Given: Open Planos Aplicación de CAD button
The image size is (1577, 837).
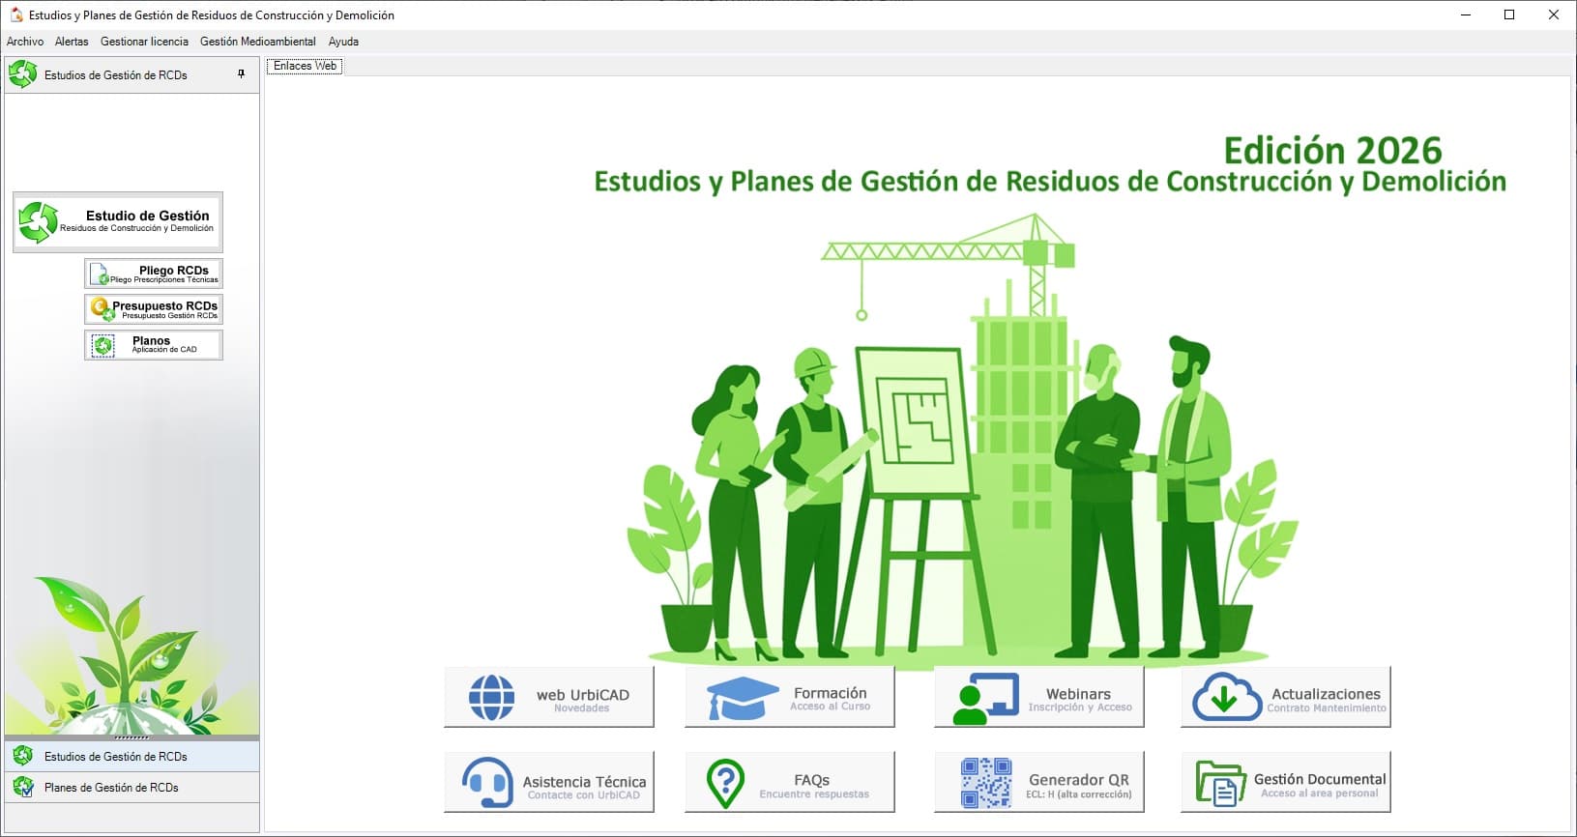Looking at the screenshot, I should click(154, 345).
